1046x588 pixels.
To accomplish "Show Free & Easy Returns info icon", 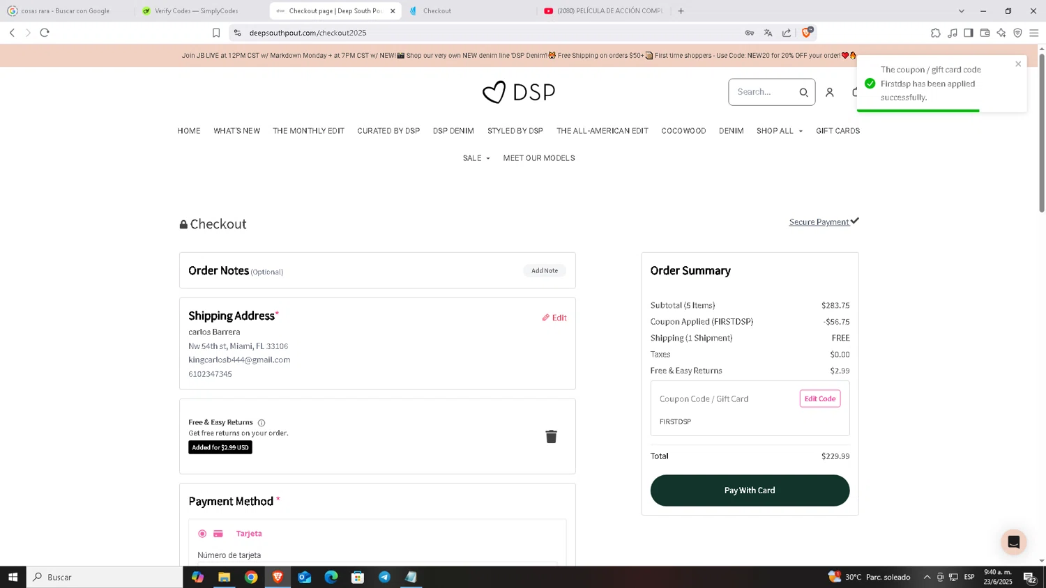I will [261, 423].
